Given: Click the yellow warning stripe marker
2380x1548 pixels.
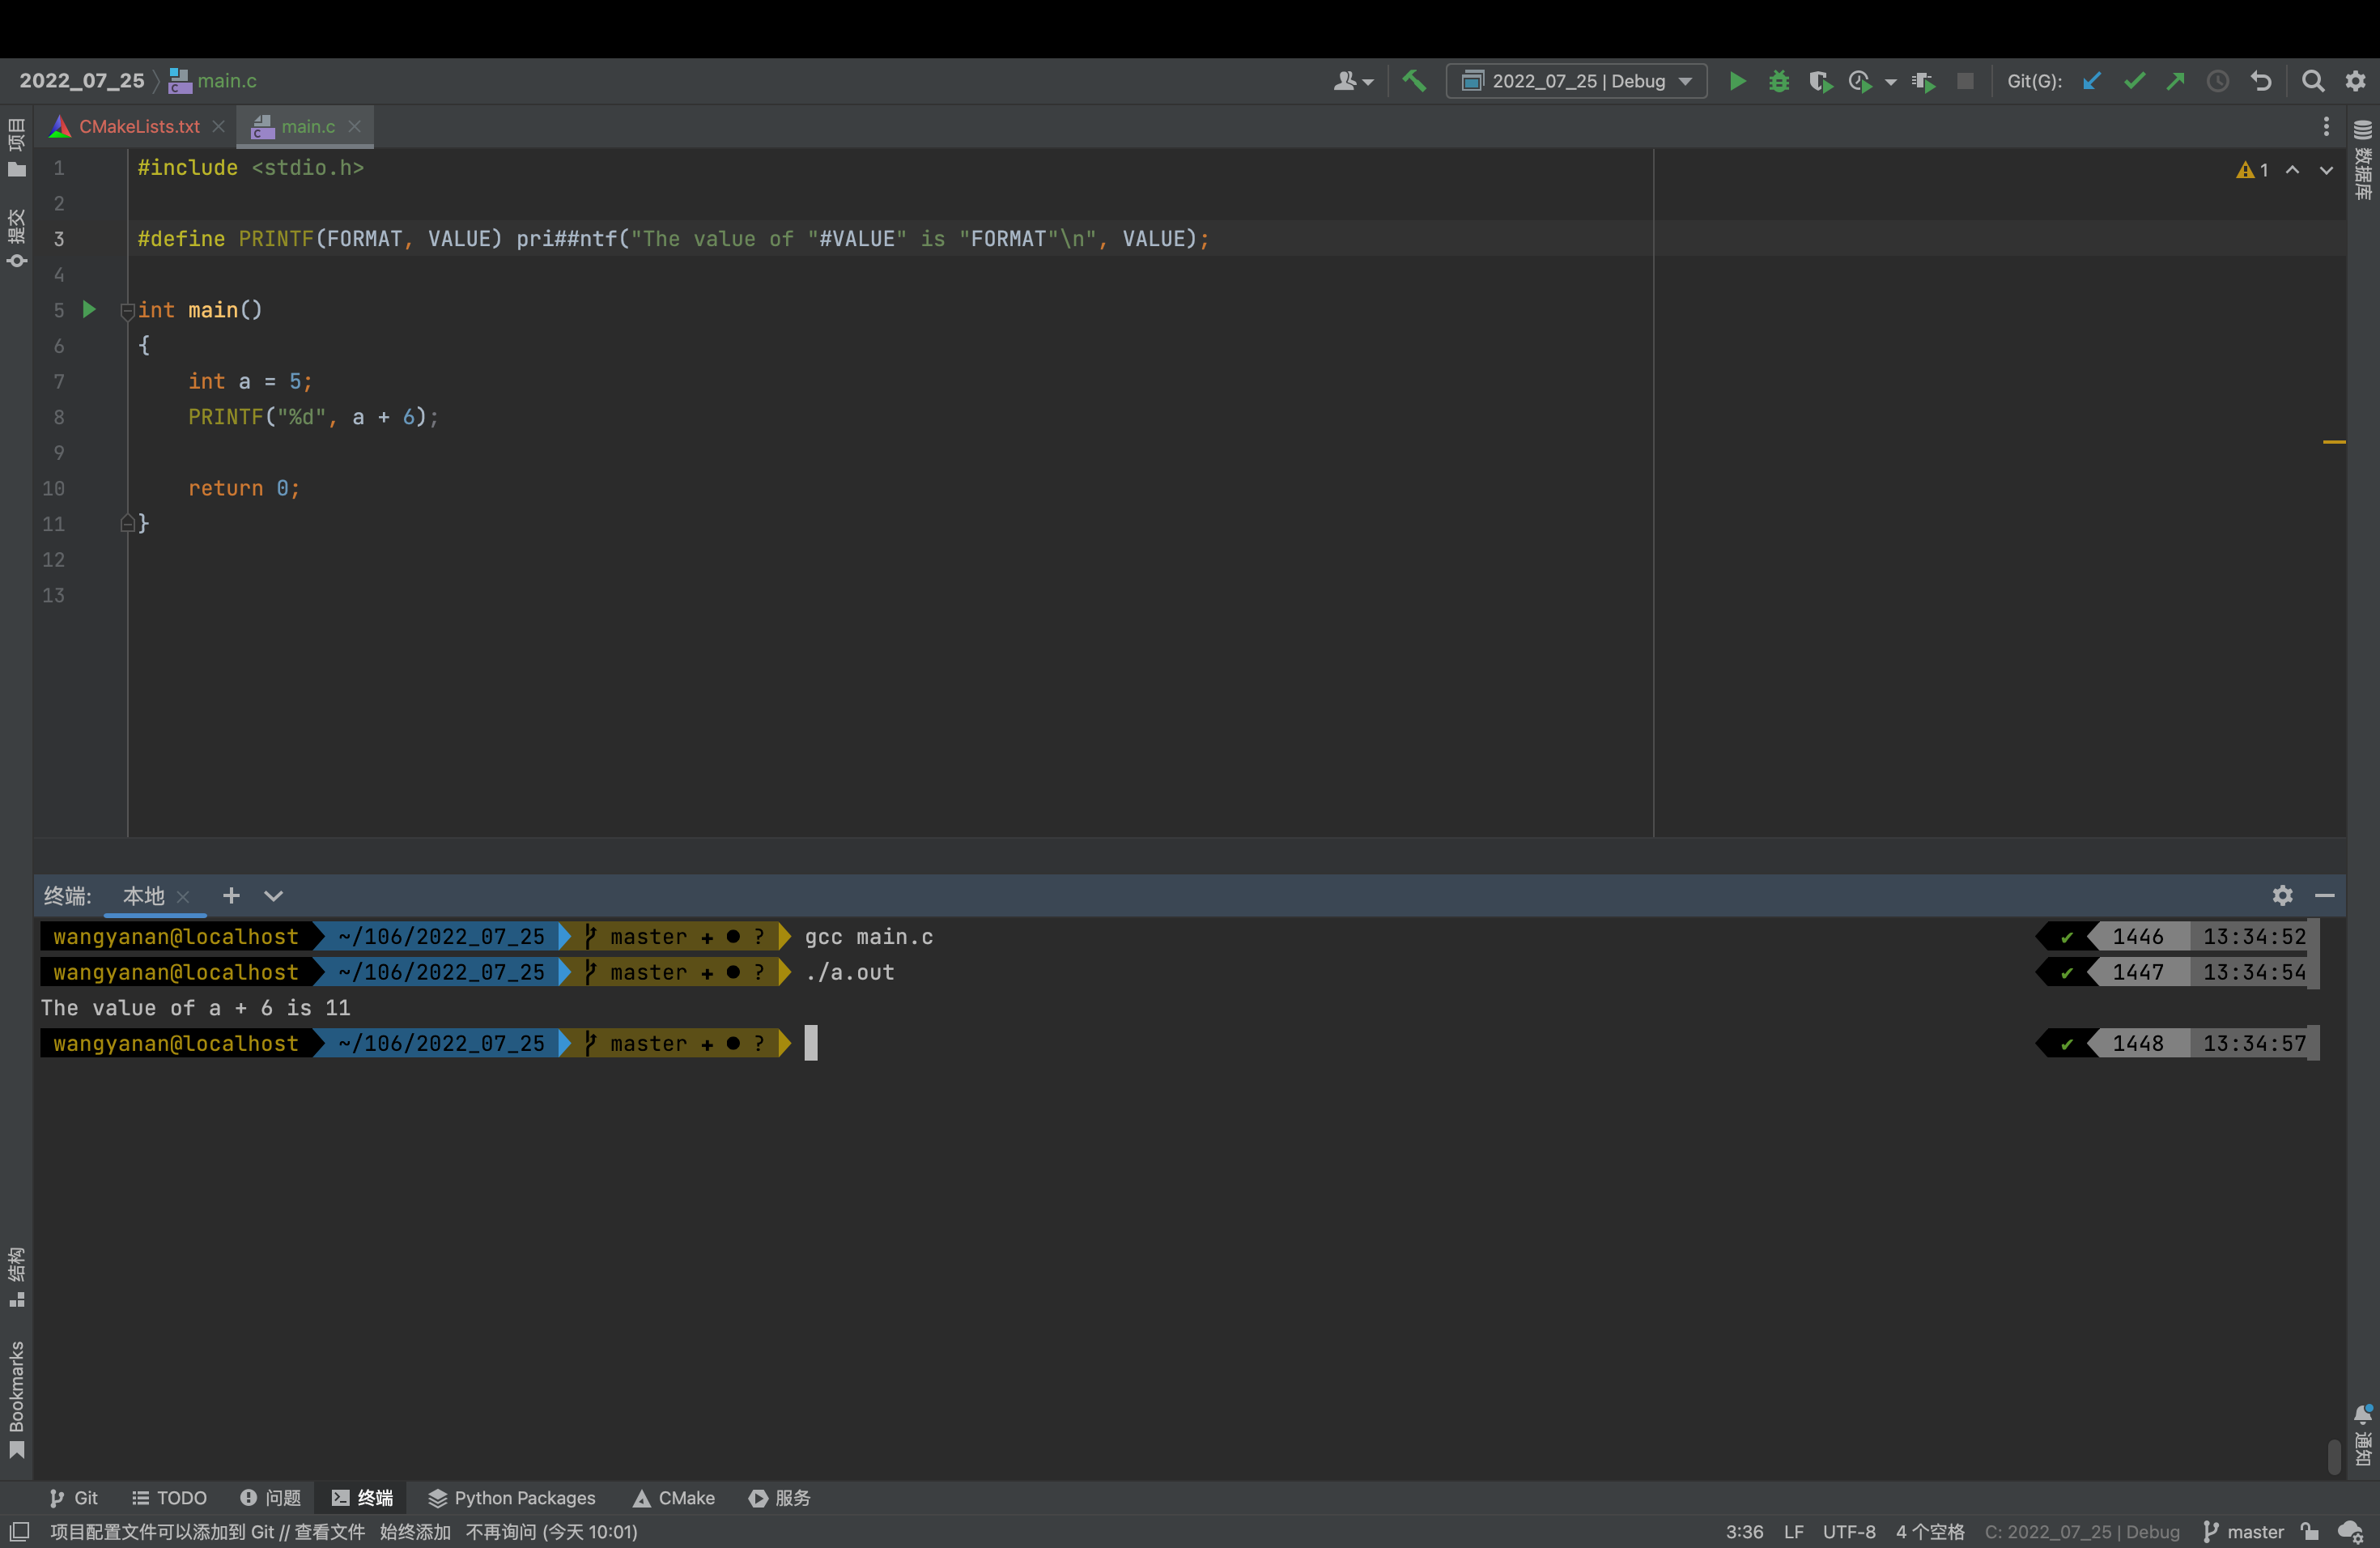Looking at the screenshot, I should 2333,441.
